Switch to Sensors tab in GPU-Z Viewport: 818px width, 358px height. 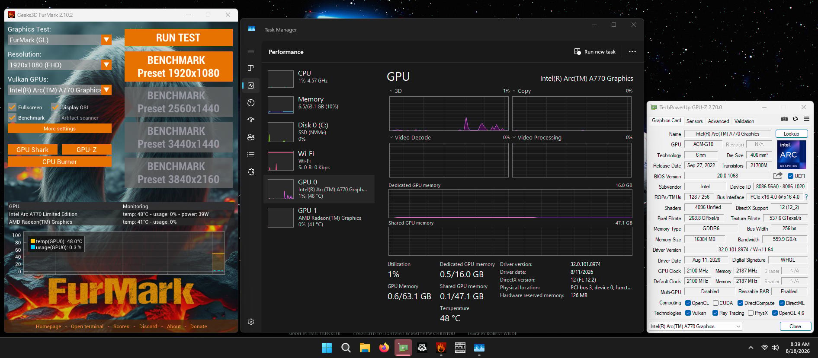click(694, 121)
